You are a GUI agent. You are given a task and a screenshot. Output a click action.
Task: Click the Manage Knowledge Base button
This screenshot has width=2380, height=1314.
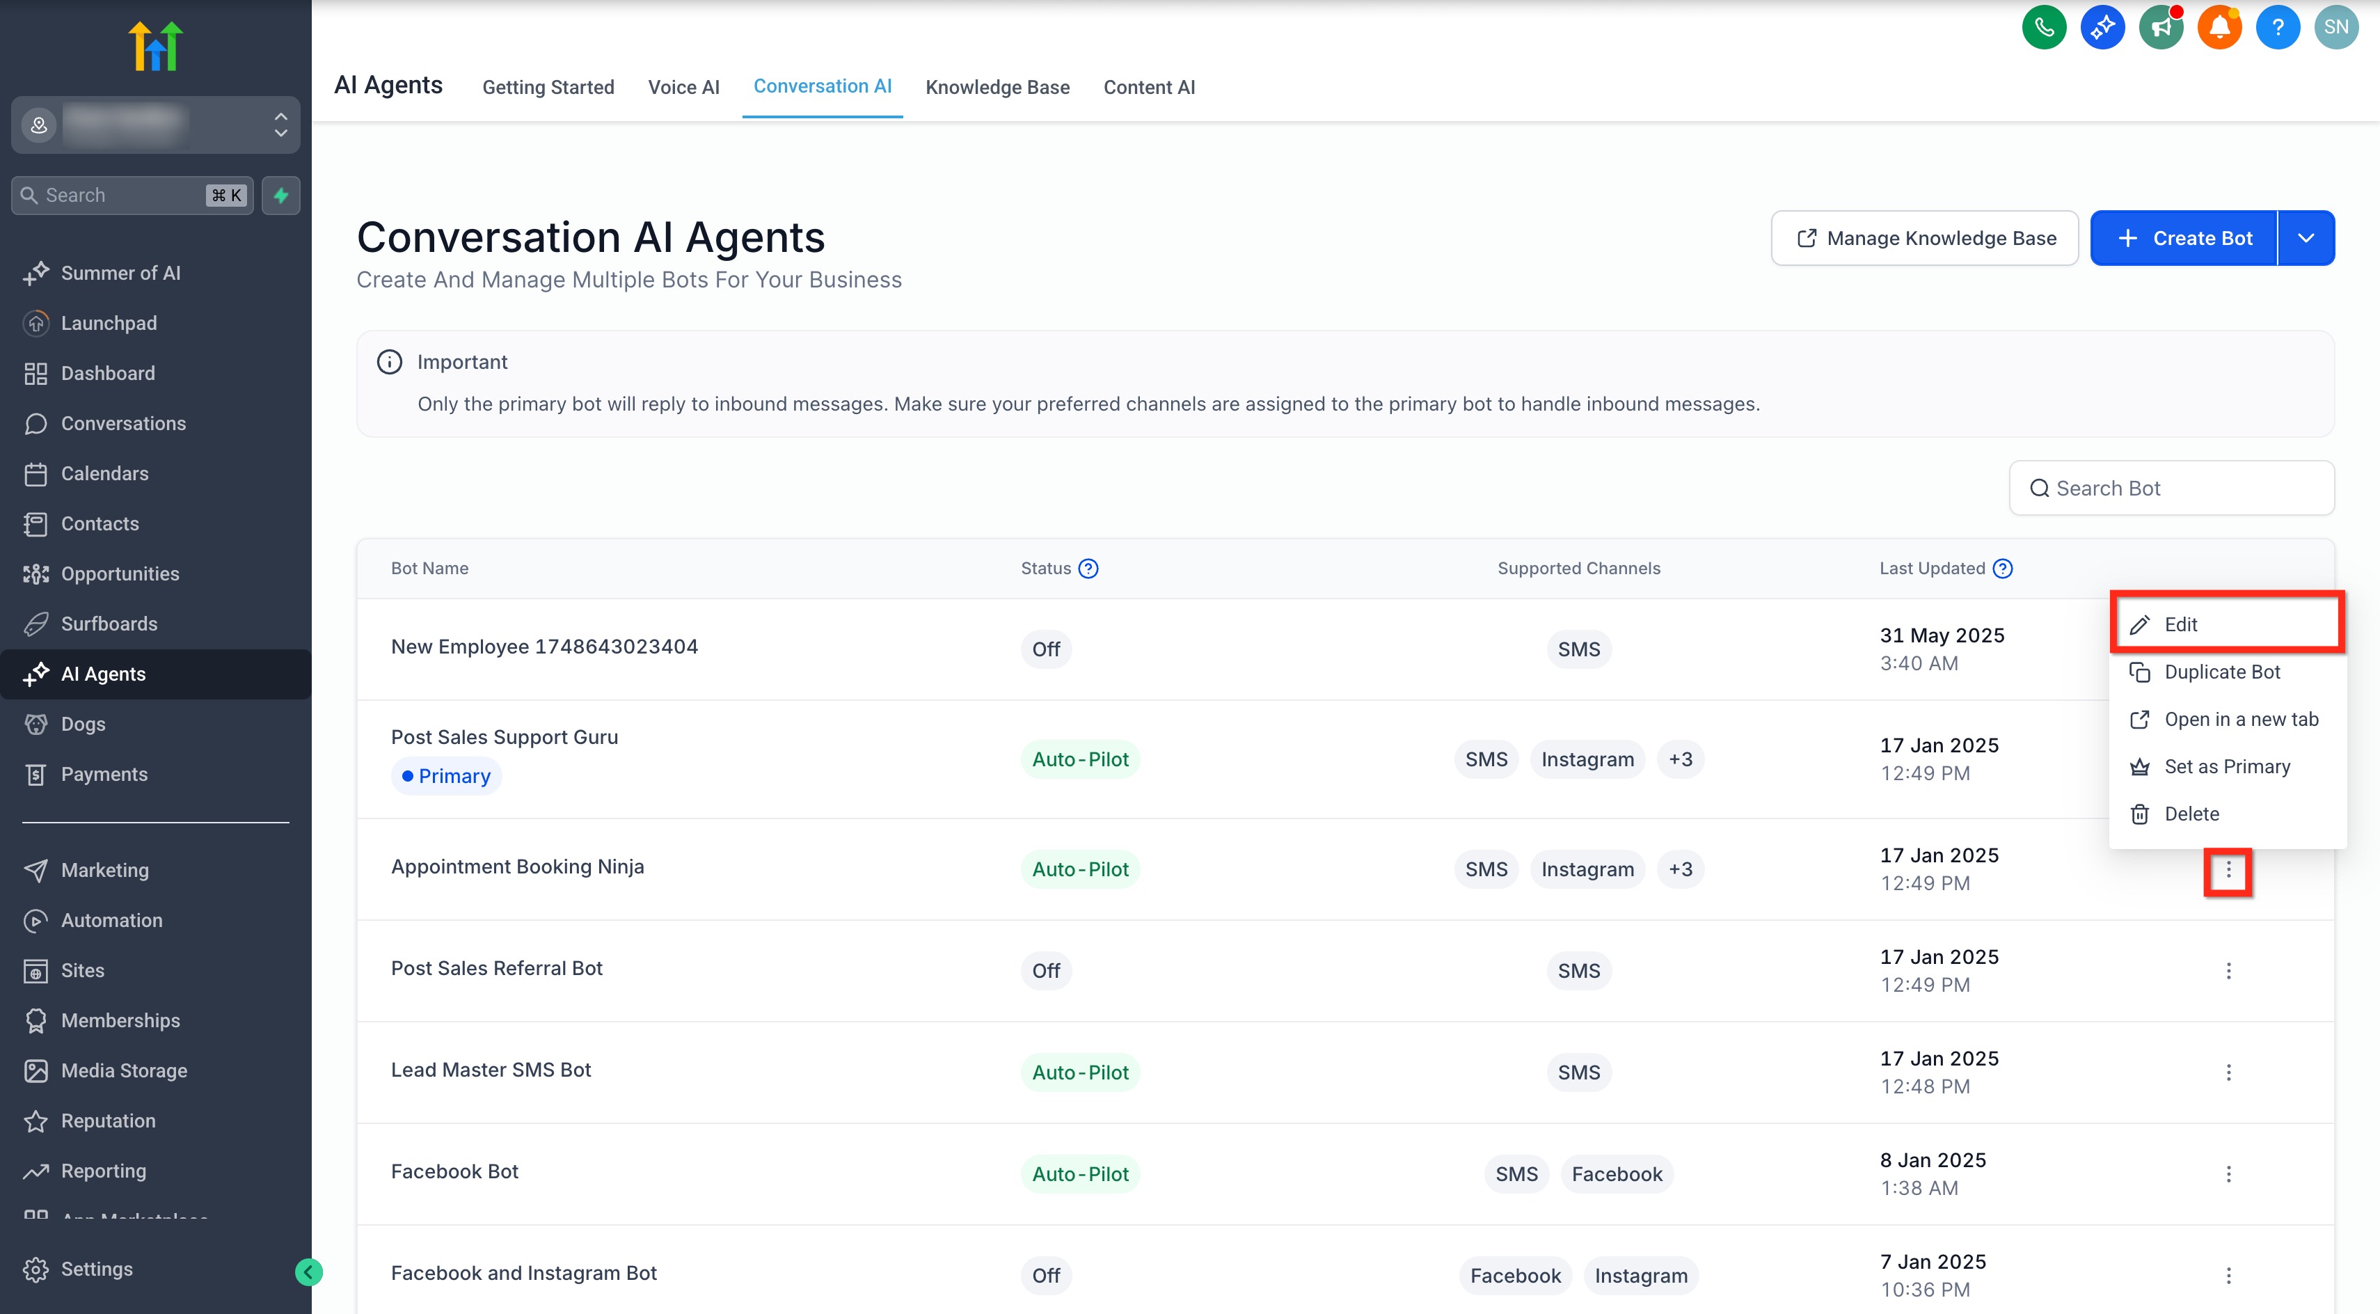[x=1924, y=239]
